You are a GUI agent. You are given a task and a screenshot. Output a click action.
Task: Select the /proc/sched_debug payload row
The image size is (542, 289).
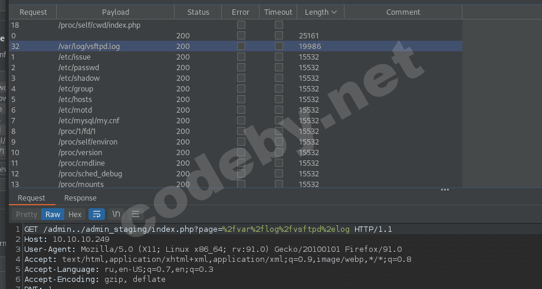point(236,174)
